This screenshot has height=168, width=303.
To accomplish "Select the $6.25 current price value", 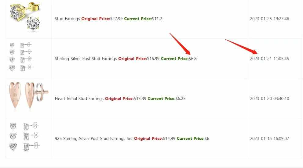I will [x=181, y=98].
